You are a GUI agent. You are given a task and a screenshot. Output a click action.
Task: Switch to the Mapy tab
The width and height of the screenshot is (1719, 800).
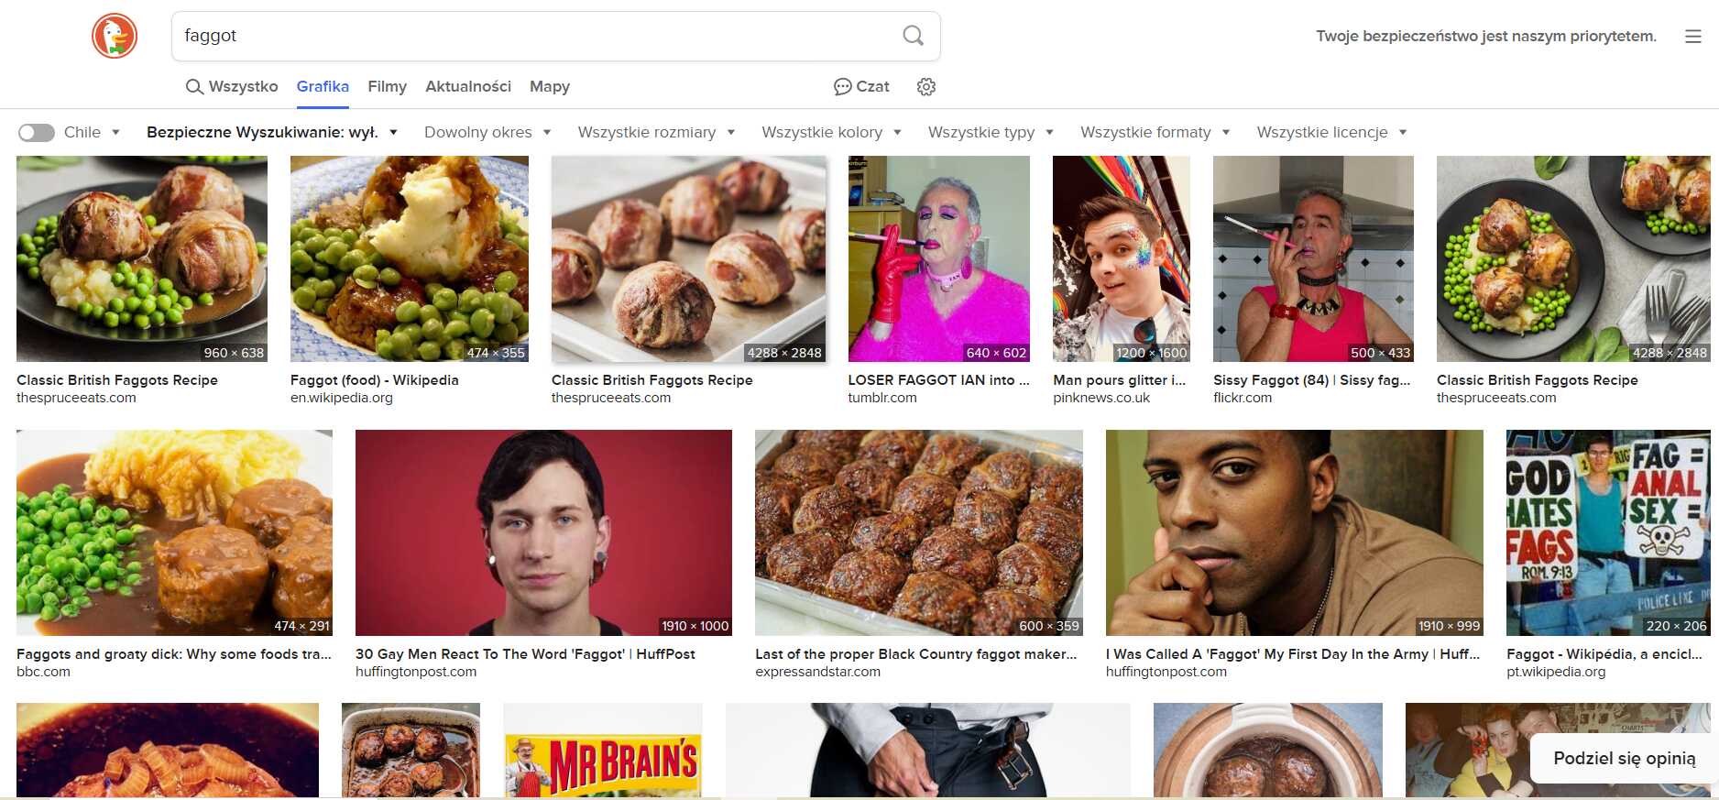(x=550, y=86)
